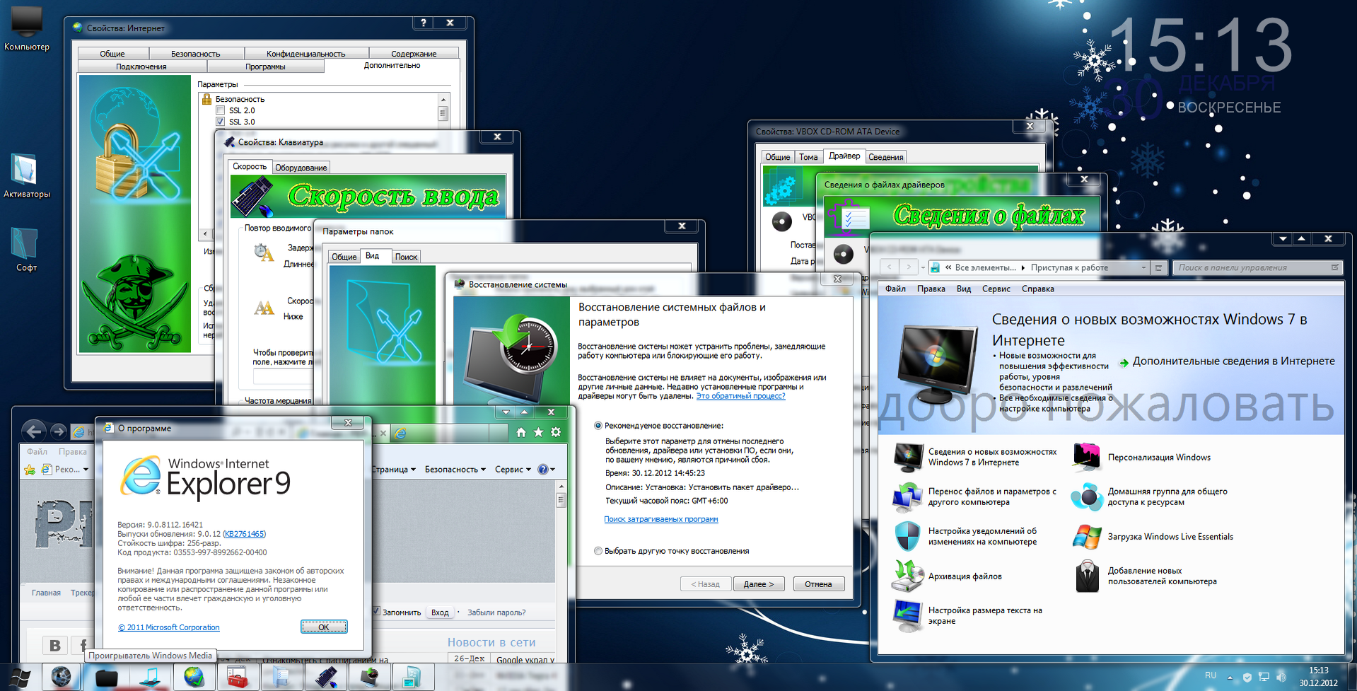This screenshot has width=1357, height=691.
Task: Open the KB2761465 update link
Action: [x=244, y=534]
